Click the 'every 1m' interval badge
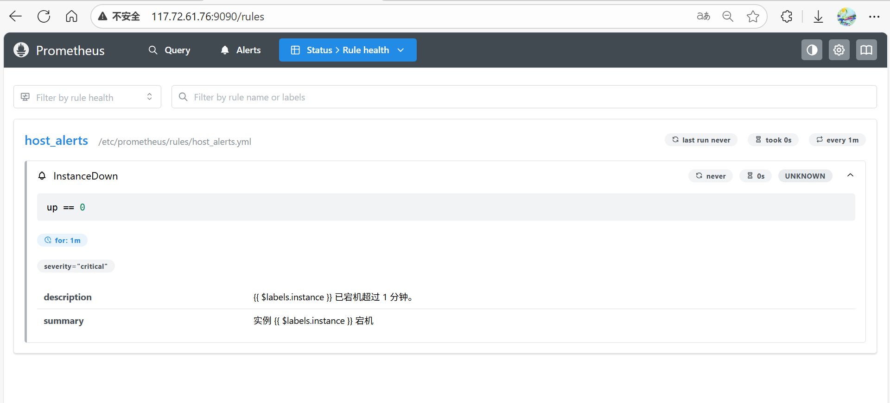Viewport: 890px width, 403px height. click(x=837, y=140)
